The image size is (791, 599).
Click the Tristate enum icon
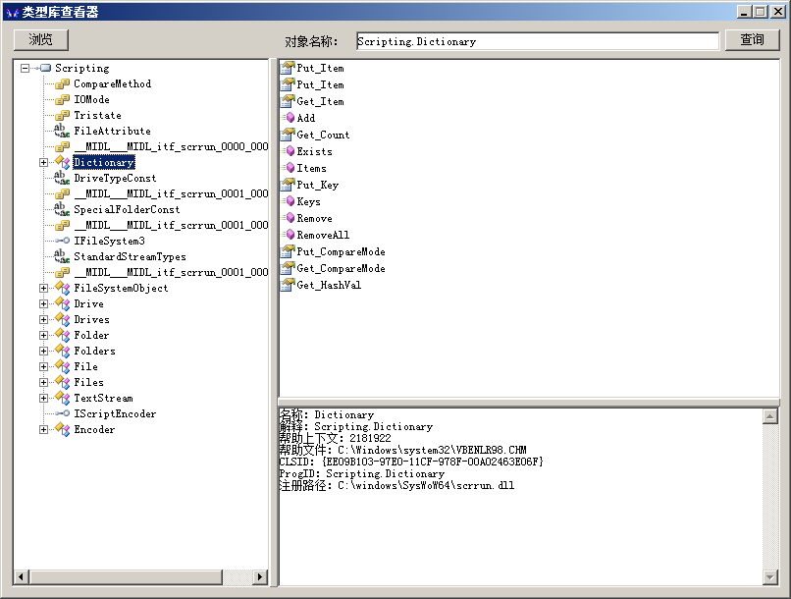pyautogui.click(x=62, y=116)
